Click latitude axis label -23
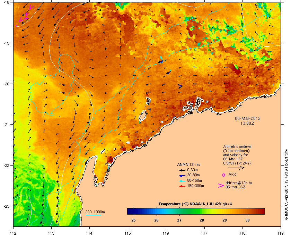Viewport: 291px width, 235px height. pos(6,206)
